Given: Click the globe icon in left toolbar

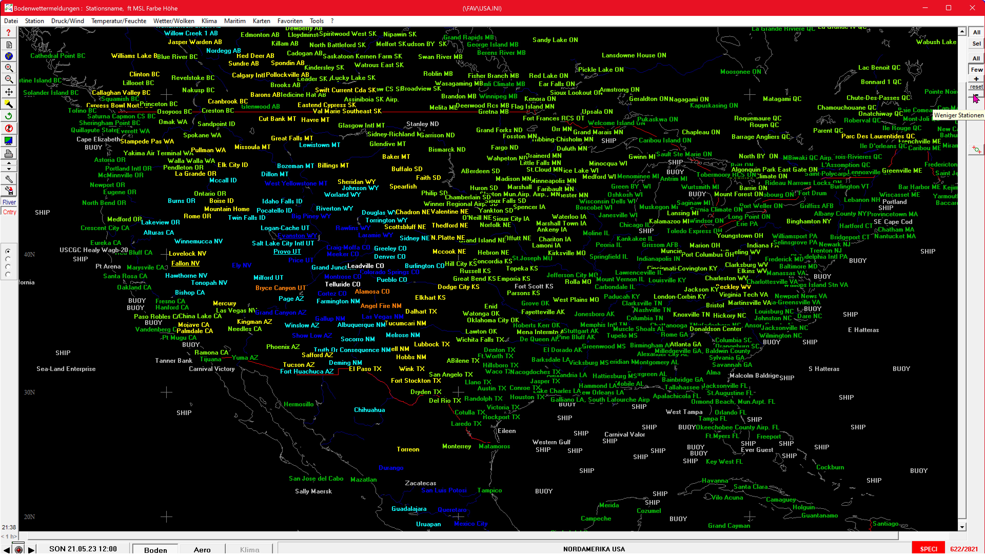Looking at the screenshot, I should 8,57.
